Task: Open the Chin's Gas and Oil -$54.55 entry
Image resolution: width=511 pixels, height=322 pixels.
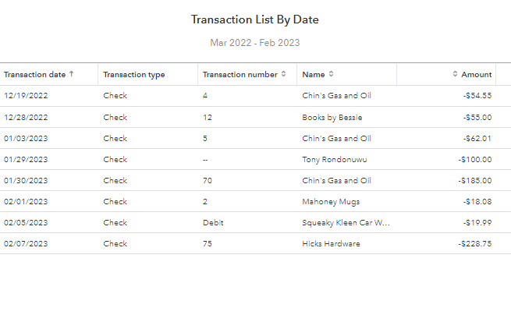Action: click(256, 96)
